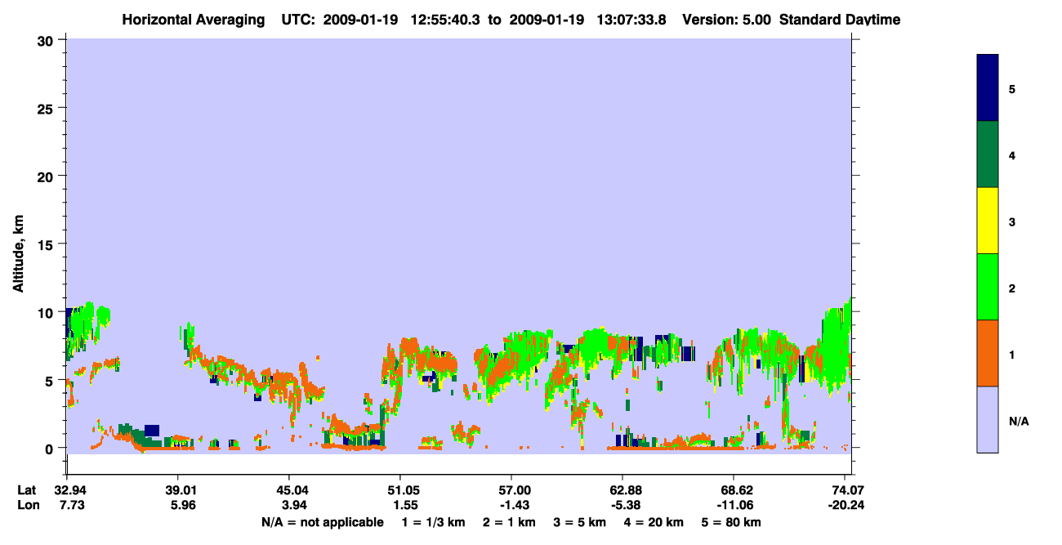The width and height of the screenshot is (1062, 545).
Task: Click longitude value -11.06
Action: click(734, 505)
